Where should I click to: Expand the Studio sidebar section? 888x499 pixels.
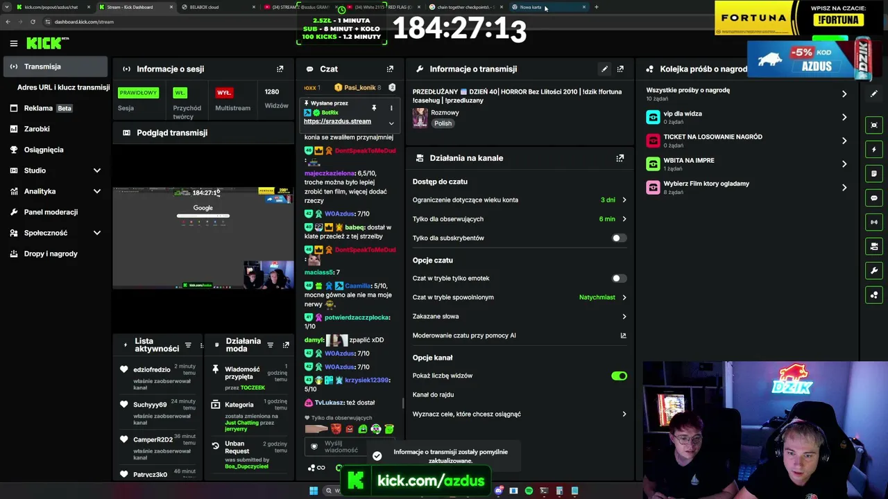click(x=97, y=170)
